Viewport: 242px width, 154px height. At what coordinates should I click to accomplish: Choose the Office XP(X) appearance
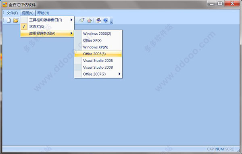click(x=98, y=40)
